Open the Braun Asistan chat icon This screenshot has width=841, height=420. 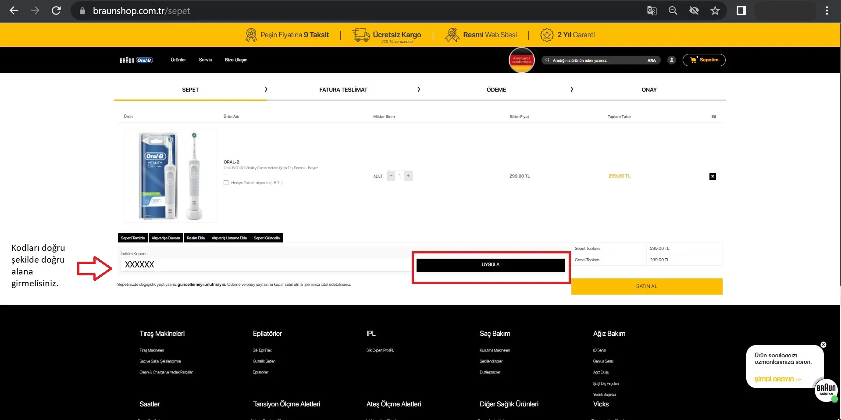[x=826, y=390]
